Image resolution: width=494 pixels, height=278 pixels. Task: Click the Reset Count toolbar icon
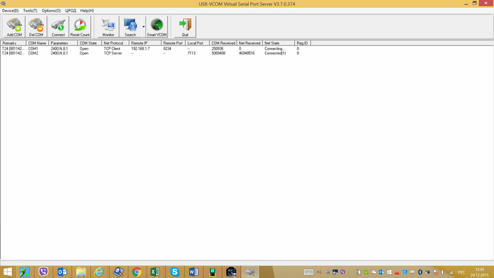[80, 27]
